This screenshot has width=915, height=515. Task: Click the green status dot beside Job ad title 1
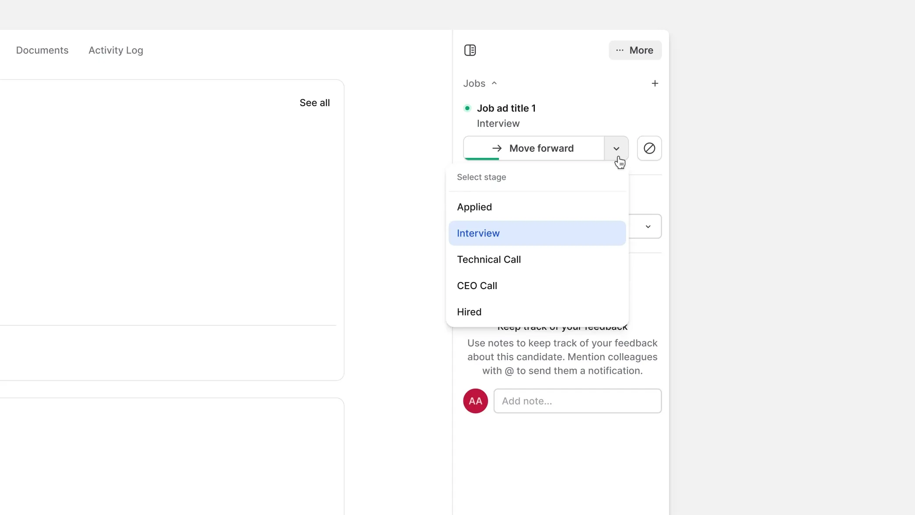pyautogui.click(x=467, y=108)
